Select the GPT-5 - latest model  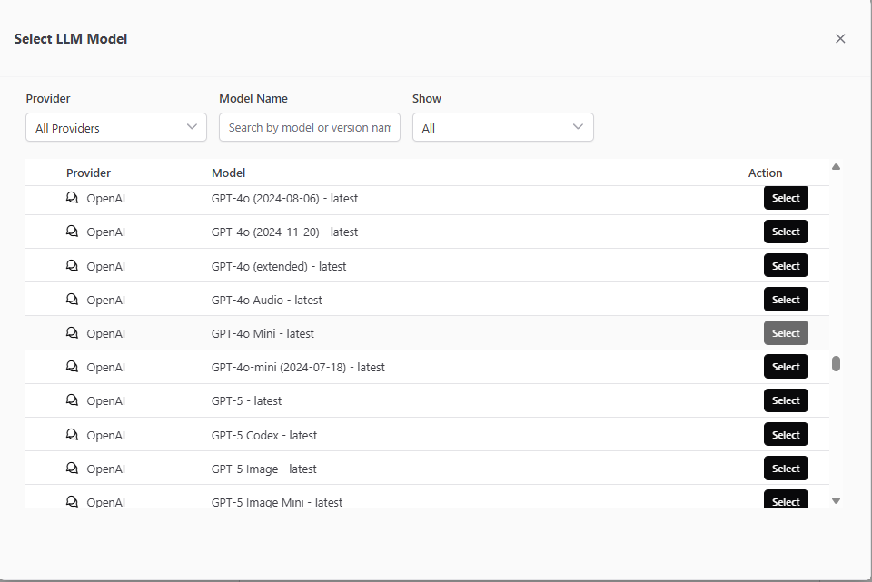click(786, 400)
